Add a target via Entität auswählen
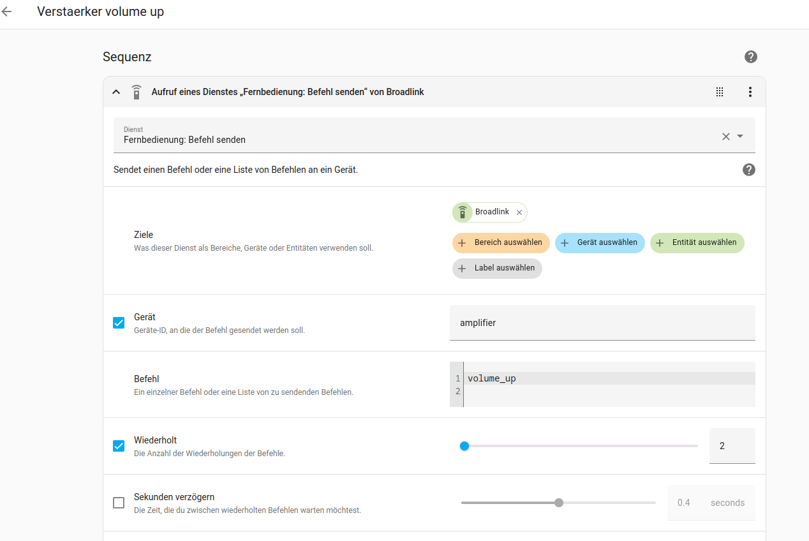 point(697,243)
